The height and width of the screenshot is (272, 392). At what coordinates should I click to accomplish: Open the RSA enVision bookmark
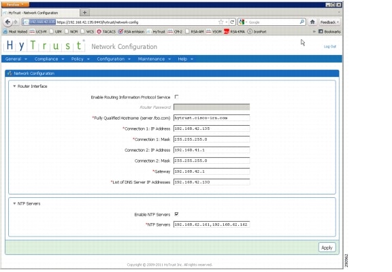[131, 32]
